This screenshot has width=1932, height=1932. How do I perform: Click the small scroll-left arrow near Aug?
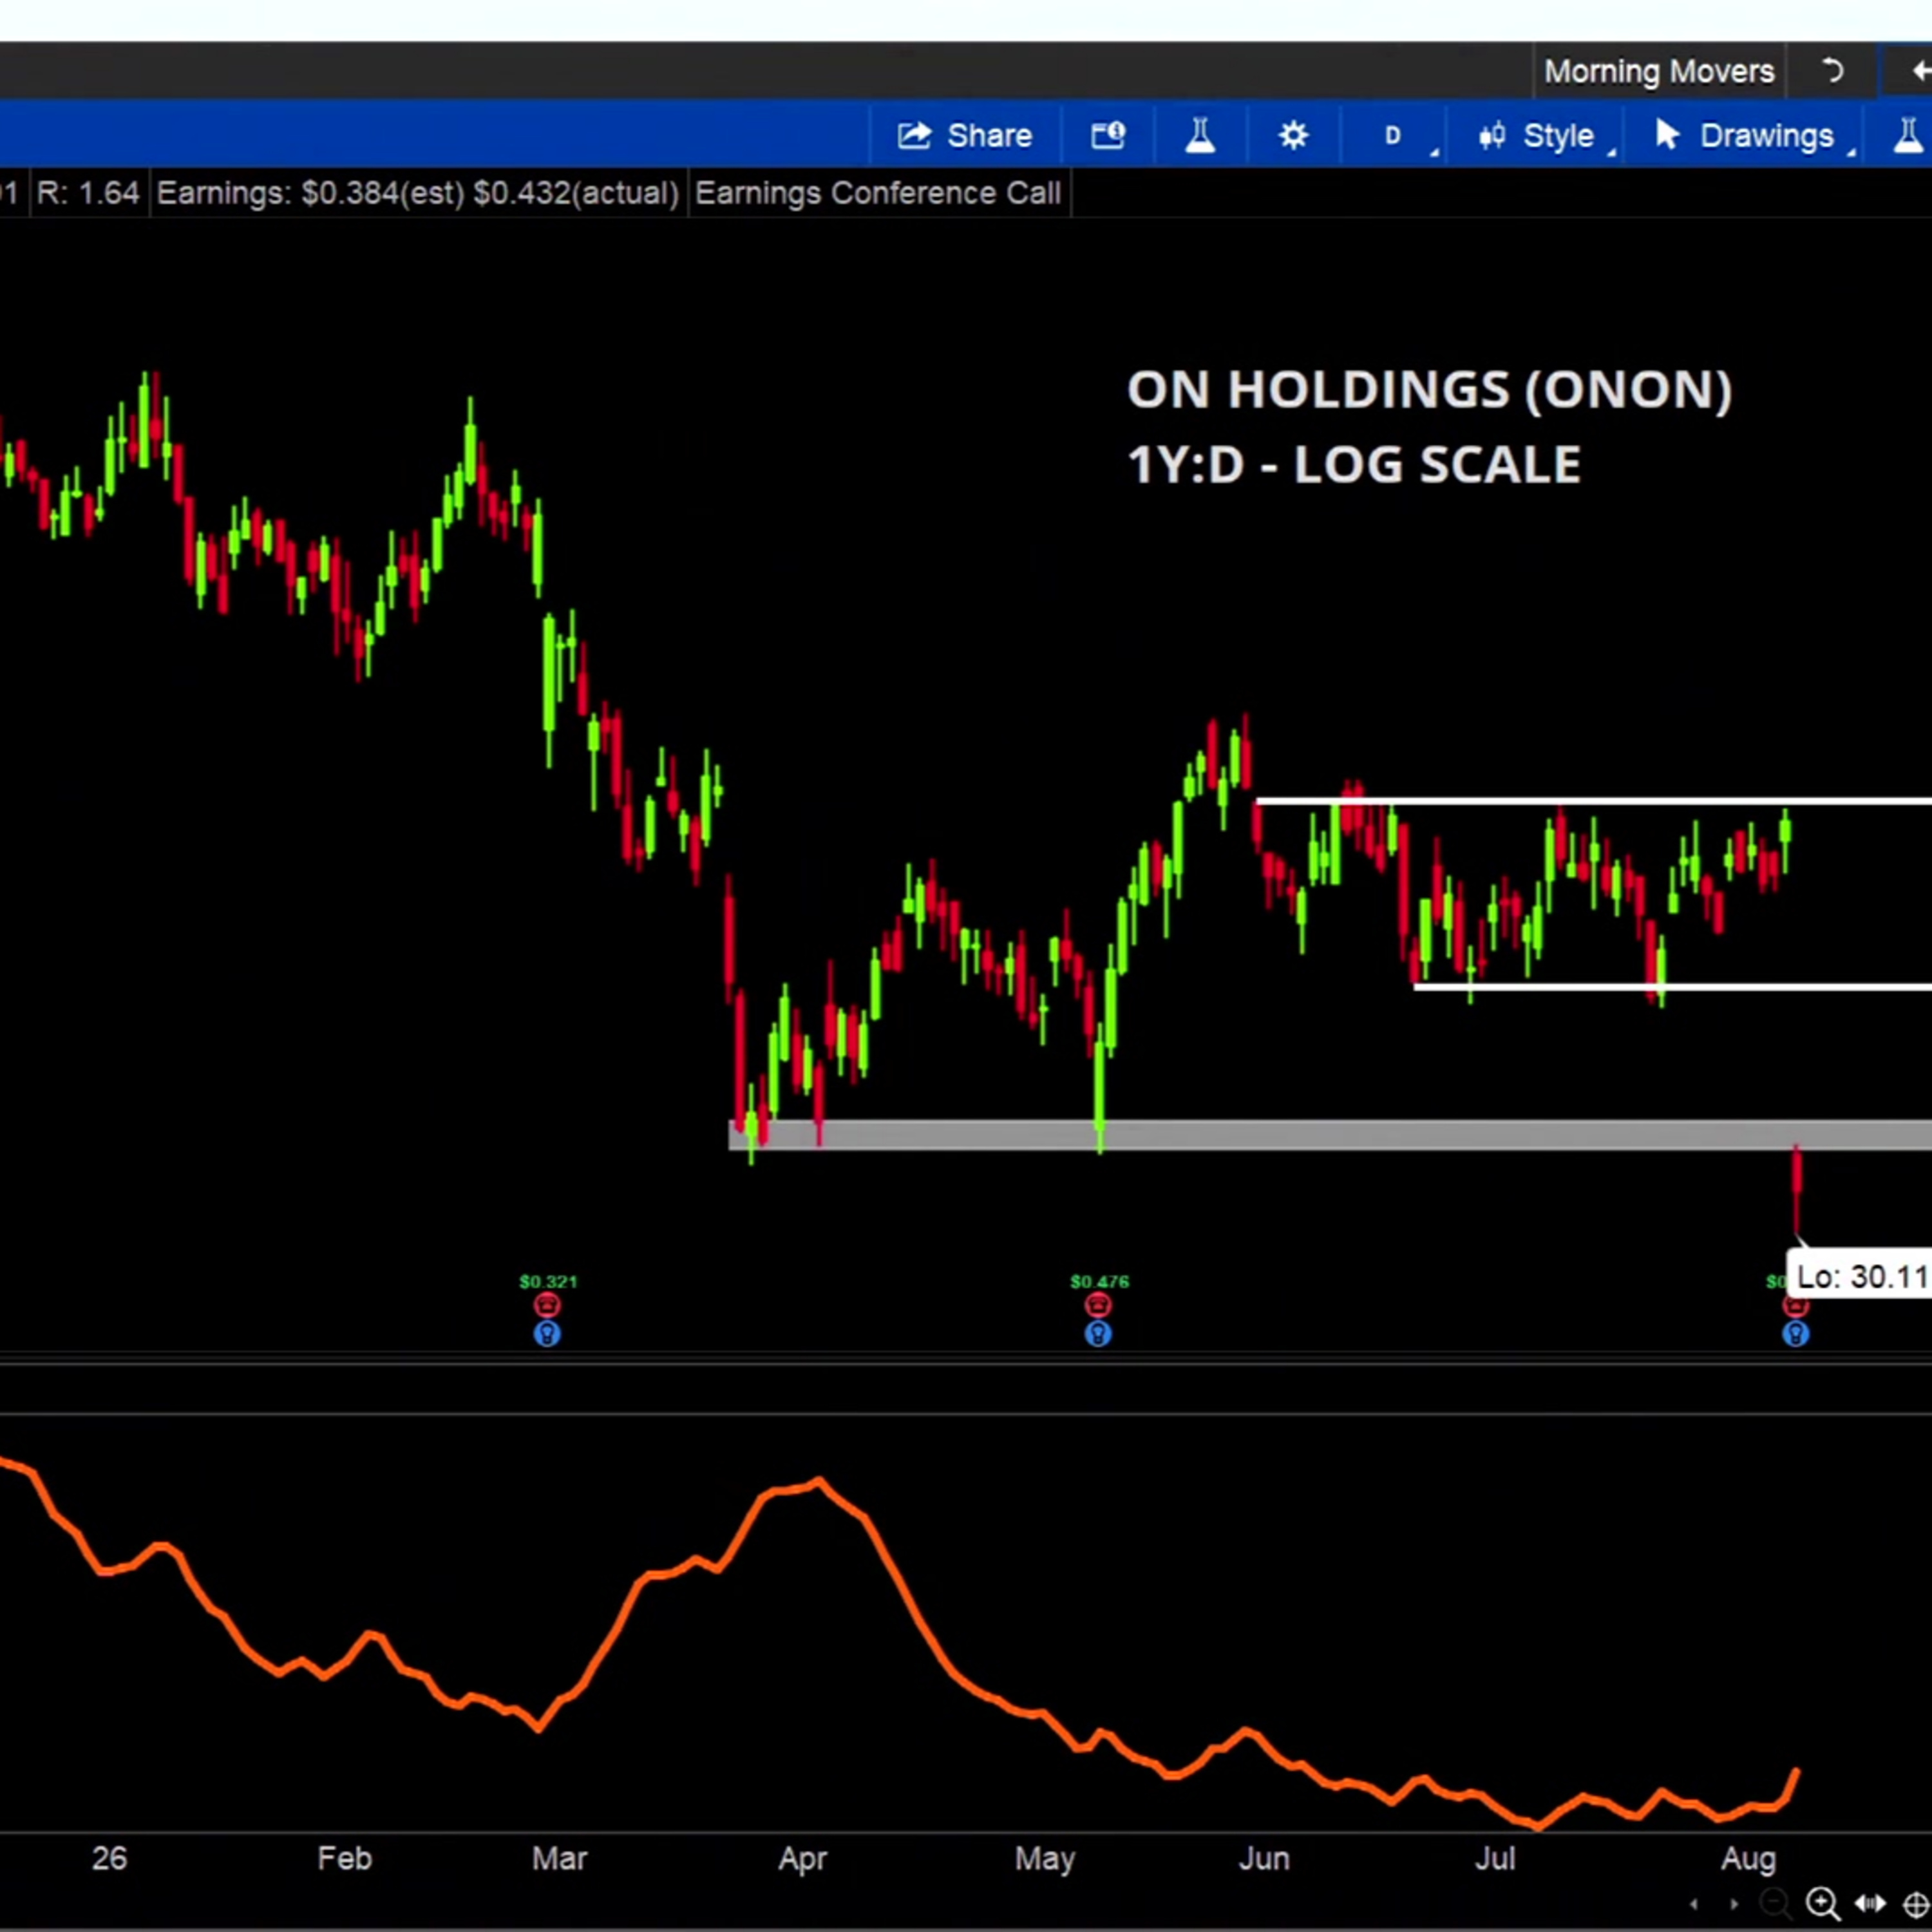point(1693,1903)
